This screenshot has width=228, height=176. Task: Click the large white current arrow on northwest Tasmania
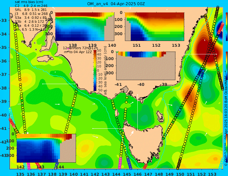click(x=132, y=133)
